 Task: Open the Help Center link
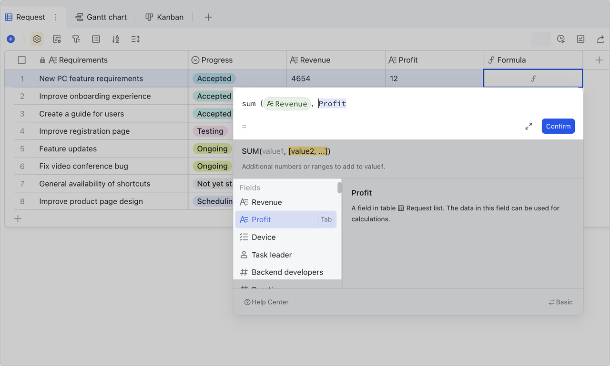coord(266,302)
